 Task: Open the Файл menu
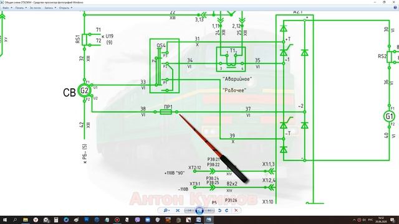click(x=7, y=8)
